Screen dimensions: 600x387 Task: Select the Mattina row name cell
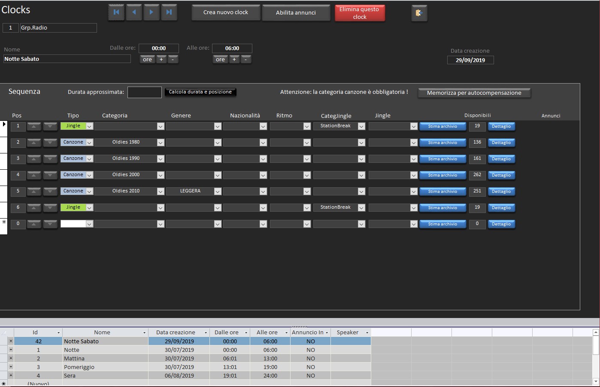tap(105, 358)
